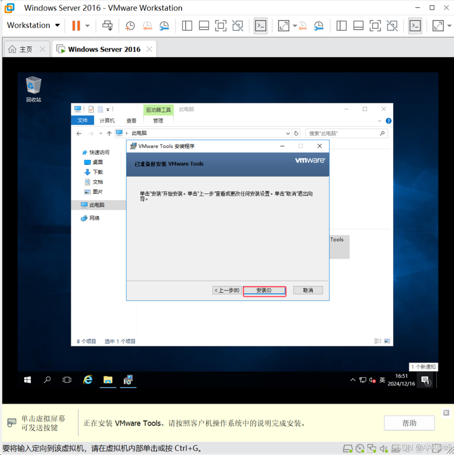Open the action center notification icon

426,380
